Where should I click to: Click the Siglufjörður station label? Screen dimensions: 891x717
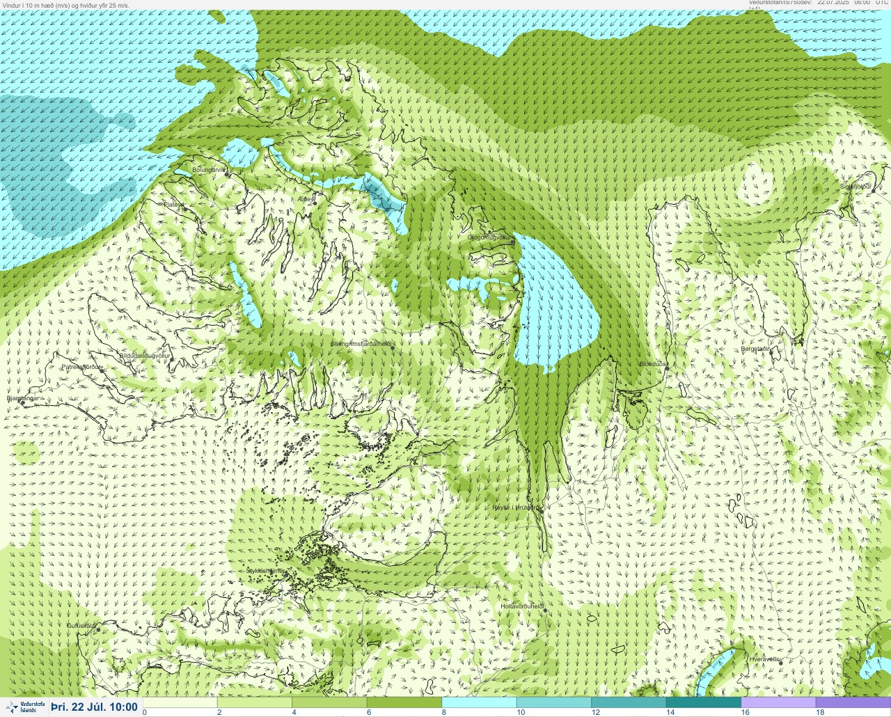[x=856, y=187]
